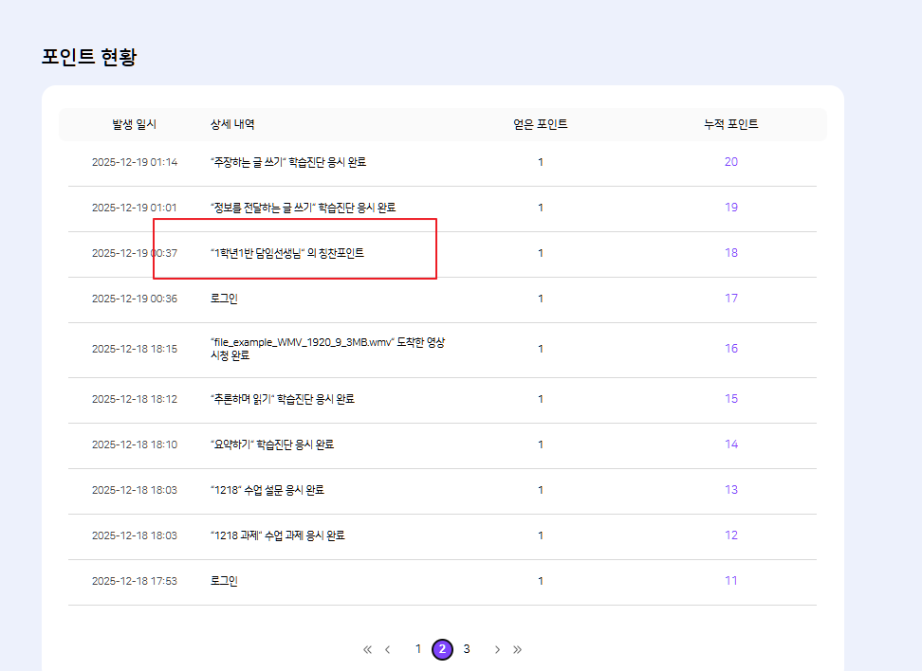Select the "요약하기" 학습진단 응시 완료 row

point(271,444)
